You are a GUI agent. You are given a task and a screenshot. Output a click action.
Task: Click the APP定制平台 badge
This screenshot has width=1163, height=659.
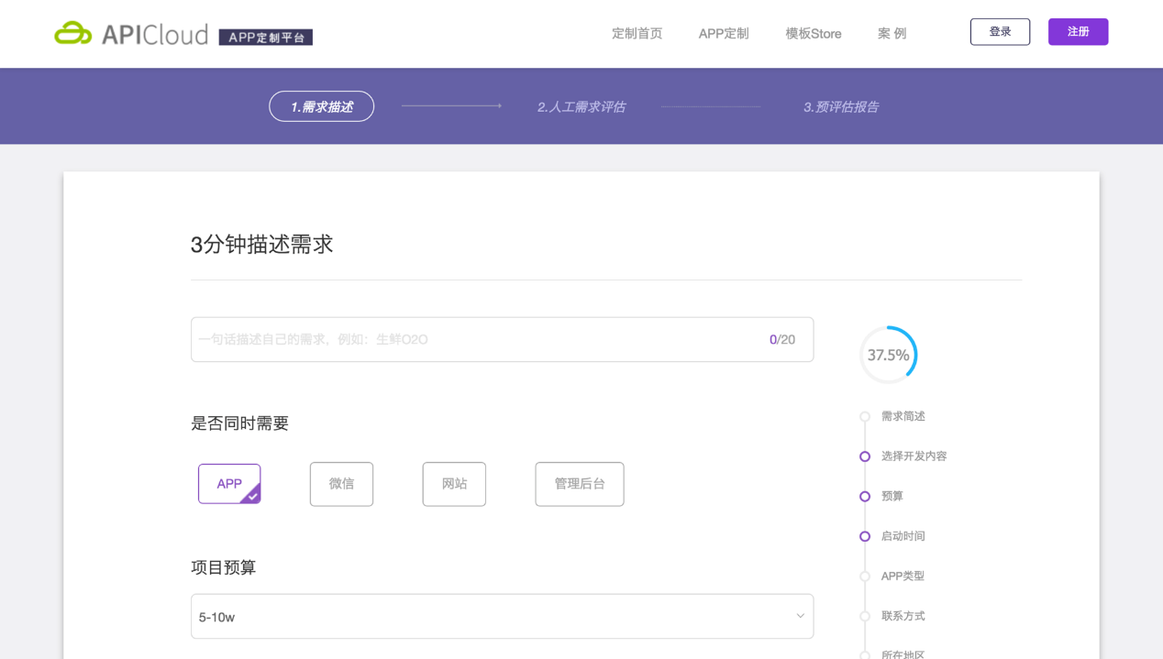coord(266,38)
